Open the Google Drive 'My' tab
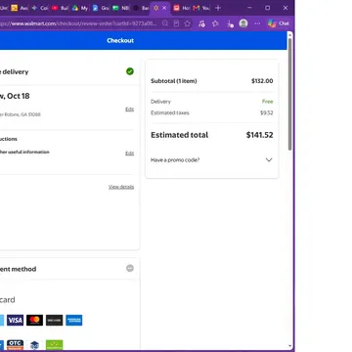The image size is (352, 352). click(80, 8)
